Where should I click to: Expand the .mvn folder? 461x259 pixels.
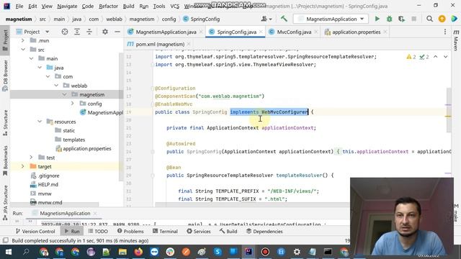tap(22, 40)
